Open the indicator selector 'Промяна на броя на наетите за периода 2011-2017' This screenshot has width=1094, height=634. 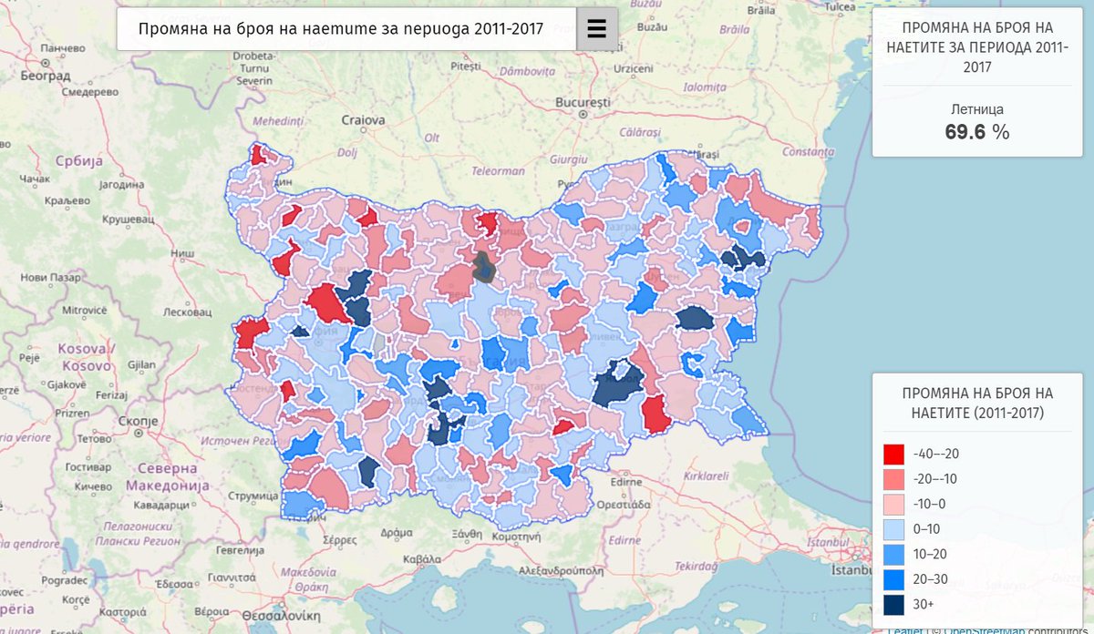(x=346, y=29)
